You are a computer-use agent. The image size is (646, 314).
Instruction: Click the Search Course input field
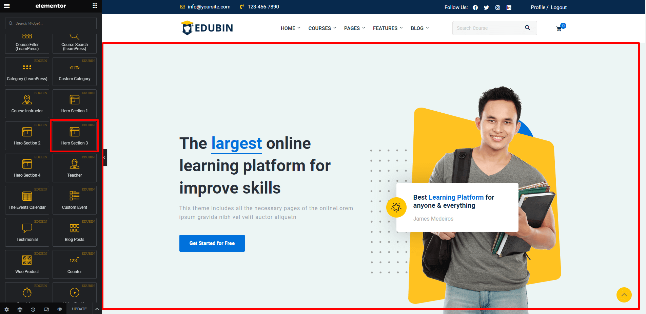(488, 28)
